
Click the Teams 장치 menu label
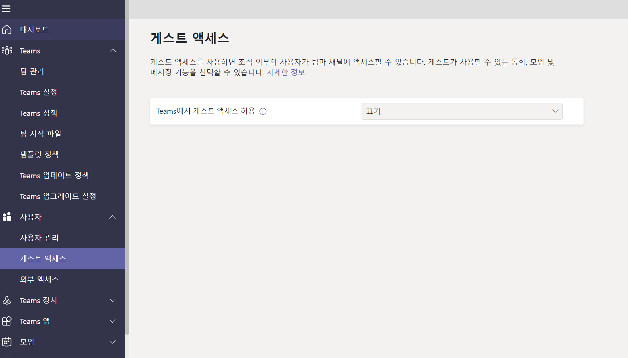(x=38, y=300)
